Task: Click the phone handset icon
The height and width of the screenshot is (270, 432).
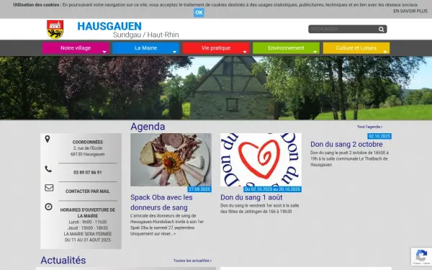Action: [48, 169]
